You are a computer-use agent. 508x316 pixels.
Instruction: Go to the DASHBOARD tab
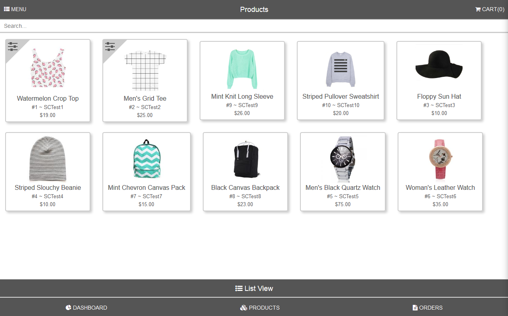(x=86, y=308)
